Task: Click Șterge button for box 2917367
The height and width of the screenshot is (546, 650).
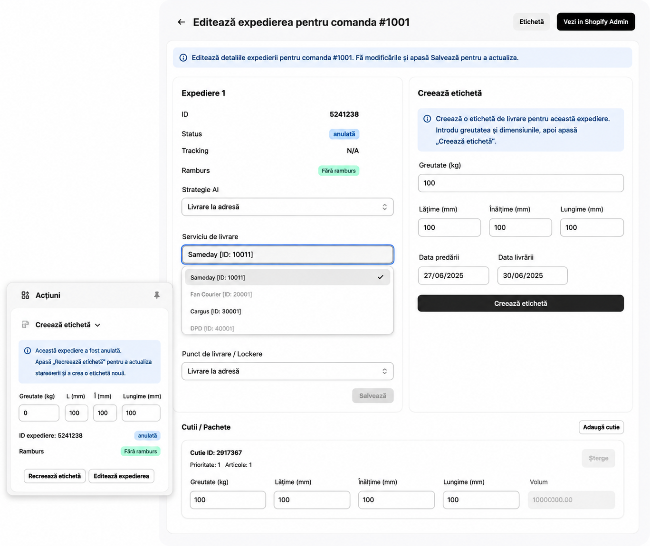Action: point(598,458)
